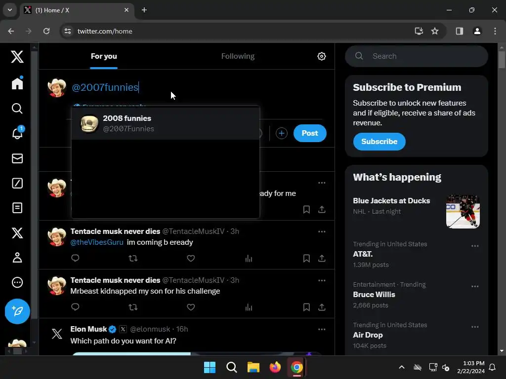Click the Subscribe button
The image size is (506, 379).
(x=379, y=142)
